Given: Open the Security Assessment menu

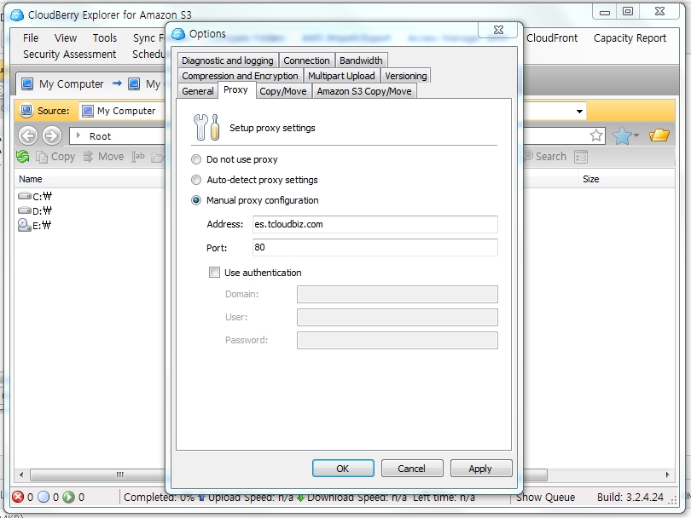Looking at the screenshot, I should click(x=70, y=55).
